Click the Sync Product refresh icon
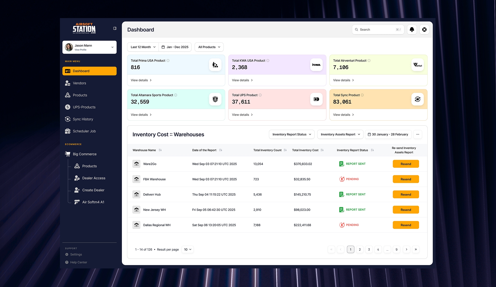496x287 pixels. [x=417, y=99]
